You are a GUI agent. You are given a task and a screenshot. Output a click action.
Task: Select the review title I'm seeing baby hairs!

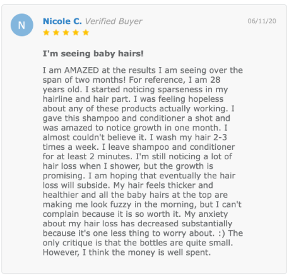pyautogui.click(x=93, y=54)
